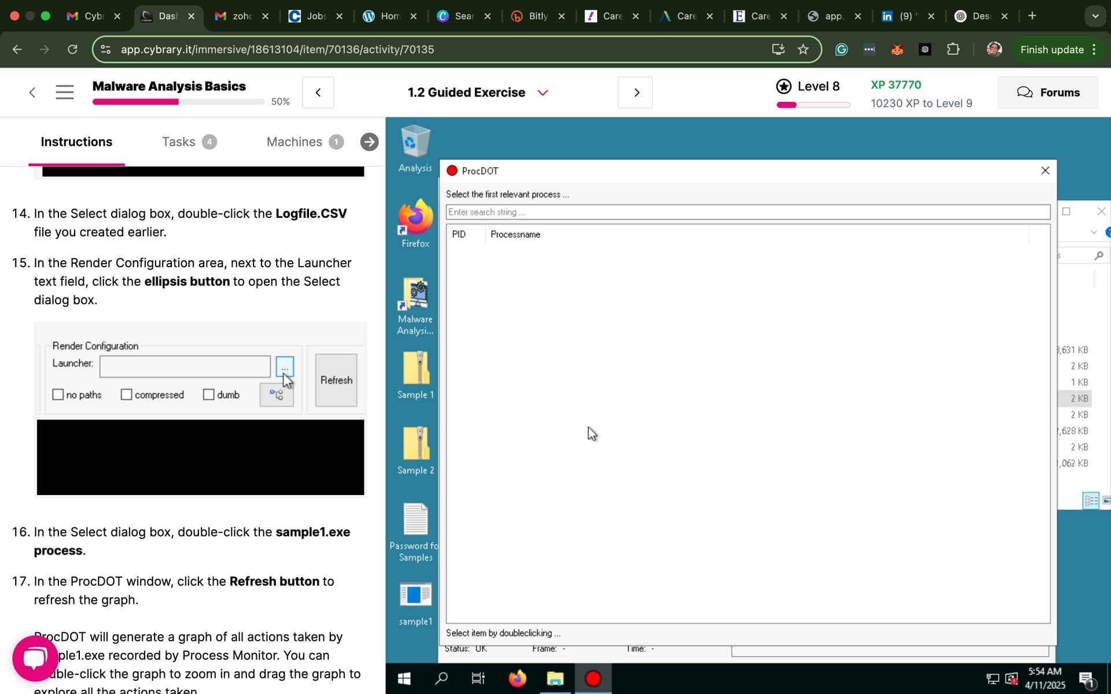1111x694 pixels.
Task: Bookmark the page with the star icon
Action: [803, 49]
